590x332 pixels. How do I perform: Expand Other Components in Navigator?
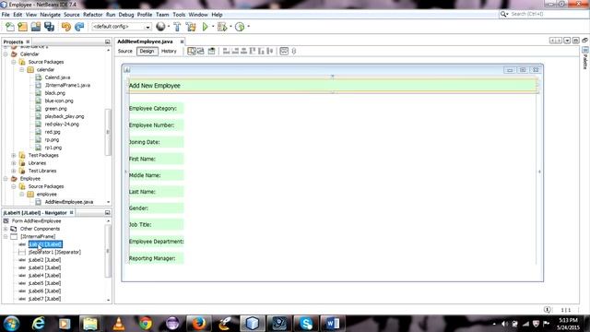tap(6, 229)
